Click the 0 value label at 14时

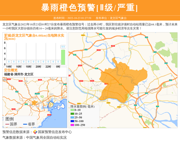[x=9, y=62]
